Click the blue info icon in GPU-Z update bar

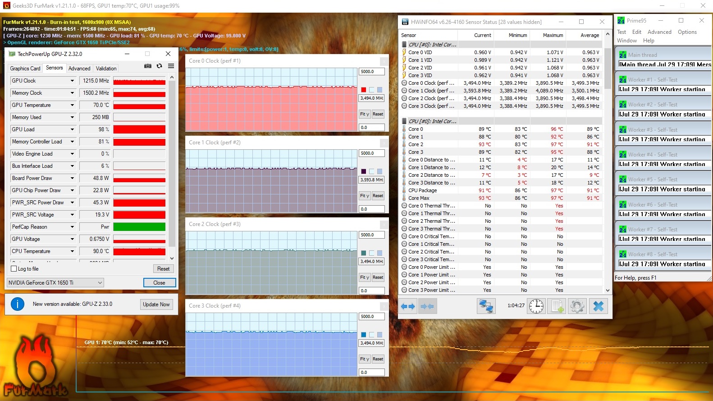[18, 304]
